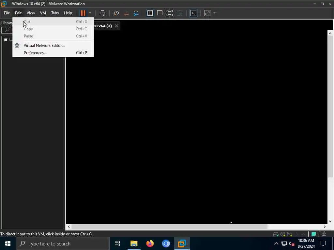The width and height of the screenshot is (334, 250).
Task: Click the VMware logo in title bar
Action: point(4,4)
